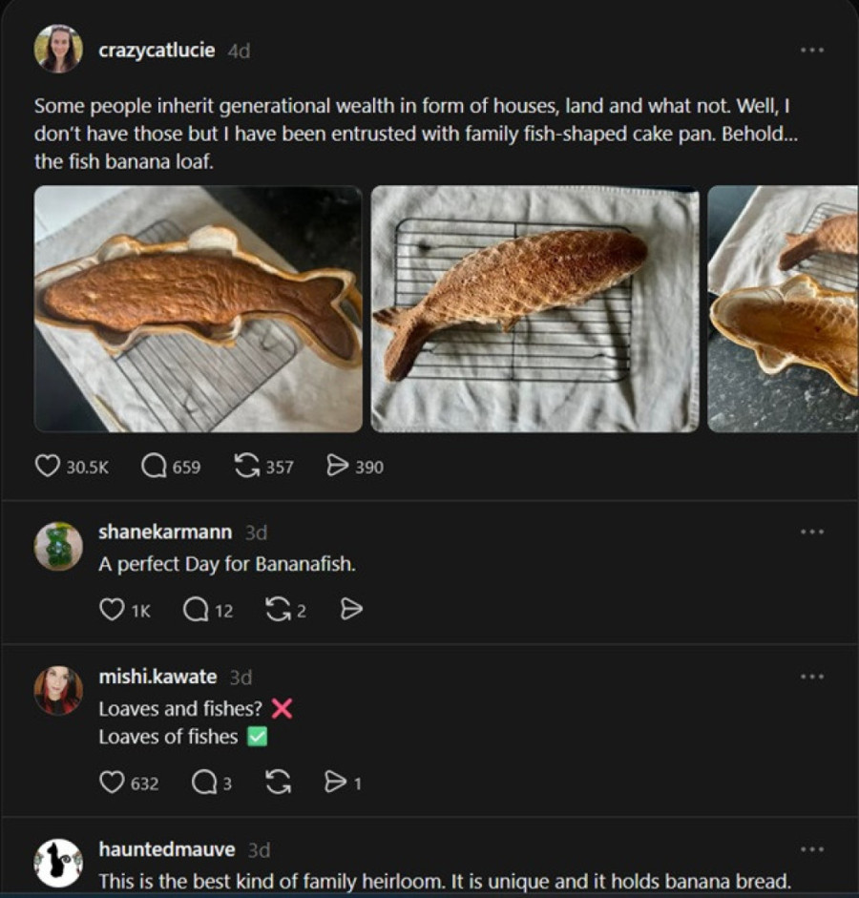859x898 pixels.
Task: View second photo of fish loaf on rack
Action: (x=534, y=308)
